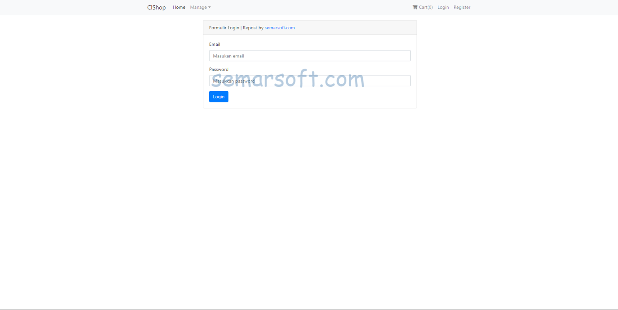This screenshot has width=618, height=310.
Task: Click the cart item counter showing zero
Action: click(430, 7)
